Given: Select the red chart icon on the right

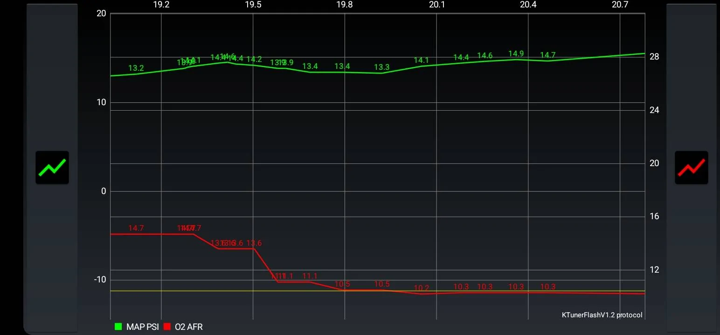Looking at the screenshot, I should click(691, 167).
